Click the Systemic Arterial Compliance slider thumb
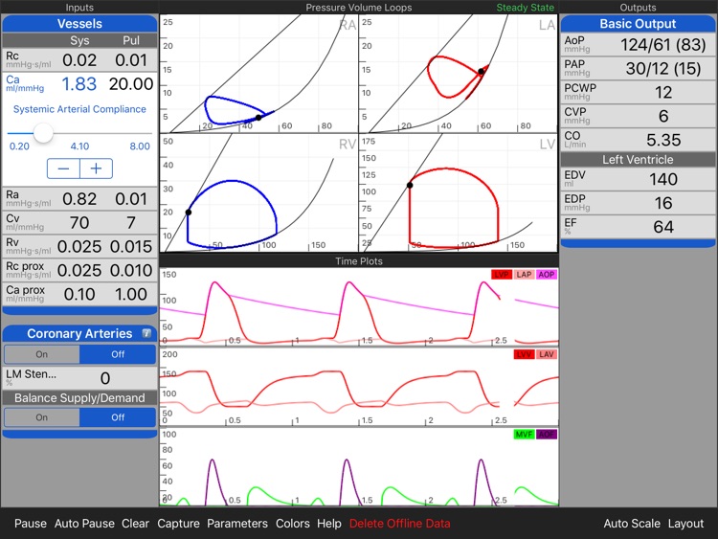 (x=43, y=133)
